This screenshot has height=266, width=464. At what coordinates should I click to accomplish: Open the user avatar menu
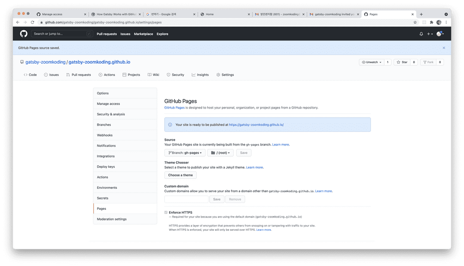coord(440,34)
